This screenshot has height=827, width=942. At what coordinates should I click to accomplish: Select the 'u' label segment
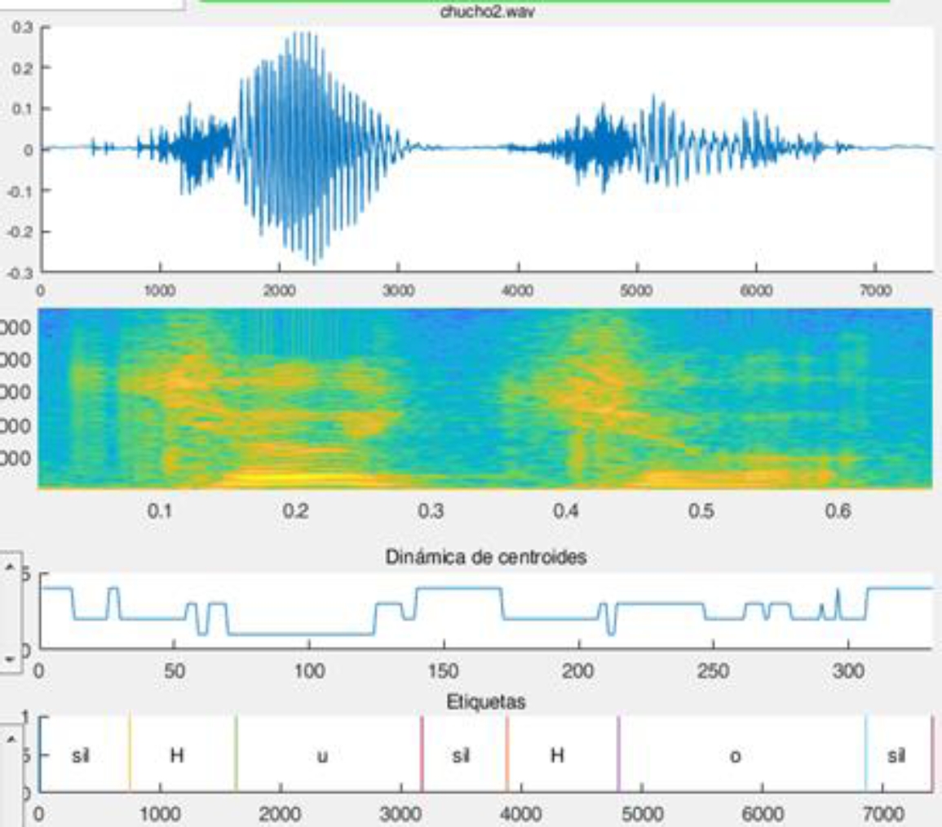click(x=323, y=755)
